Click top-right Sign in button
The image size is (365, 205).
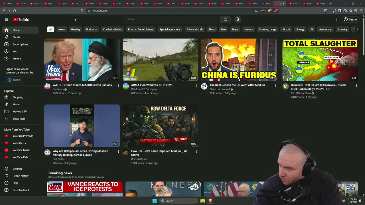350,19
